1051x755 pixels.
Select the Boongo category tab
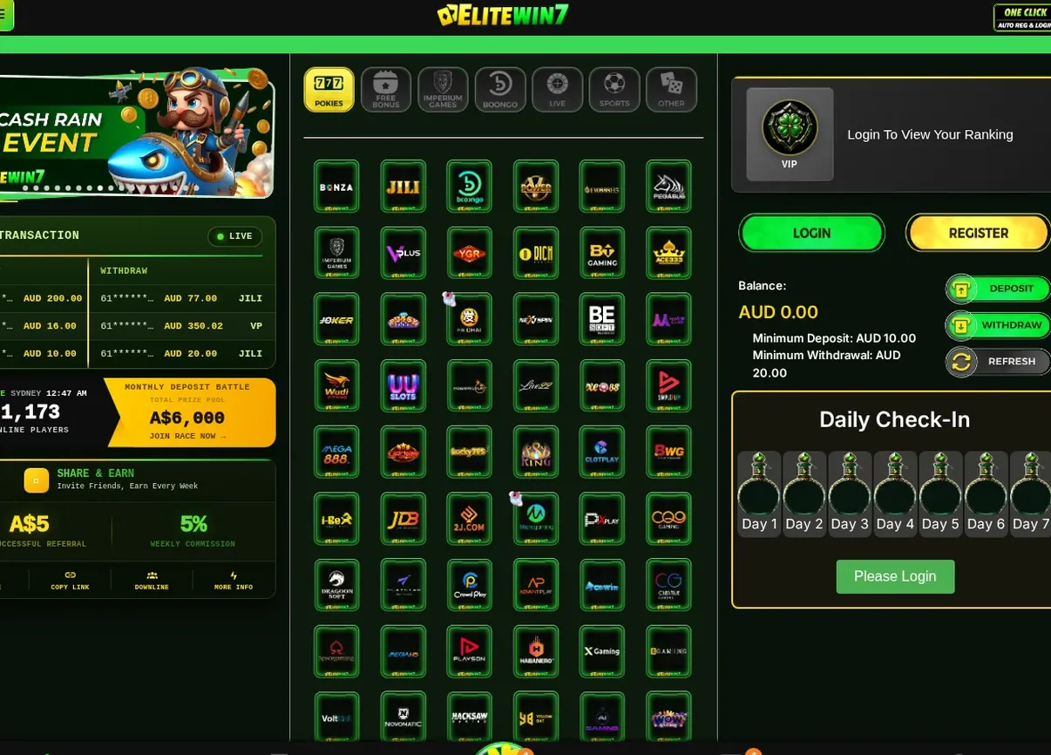500,90
